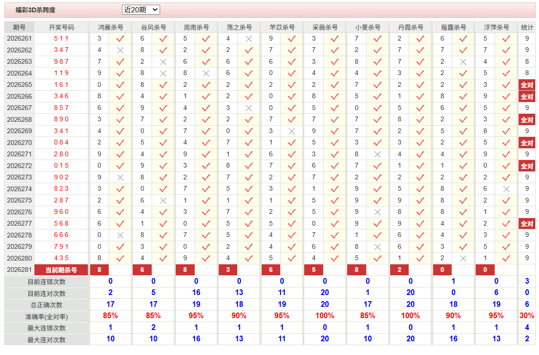
Task: Click the 福彩3D杀跨度 page title
Action: click(x=35, y=10)
